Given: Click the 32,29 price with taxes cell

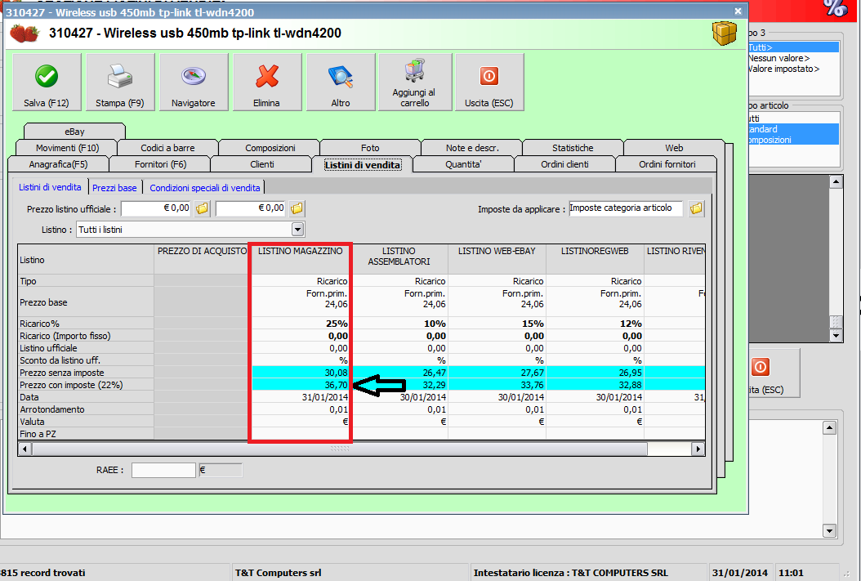Looking at the screenshot, I should 399,385.
